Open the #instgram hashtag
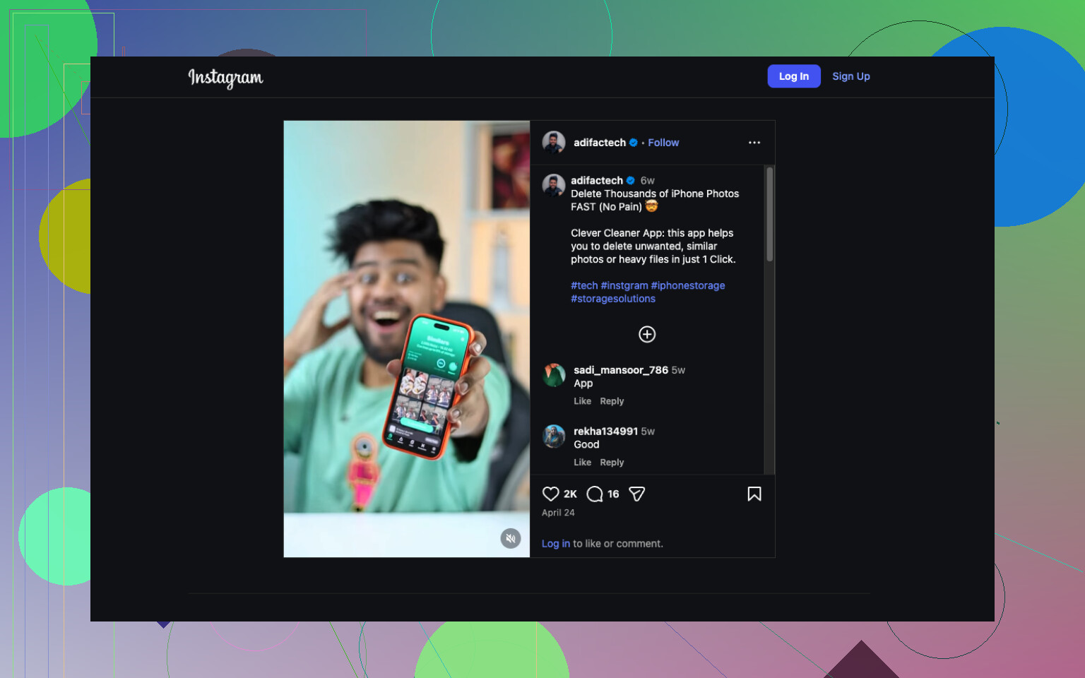 [624, 285]
